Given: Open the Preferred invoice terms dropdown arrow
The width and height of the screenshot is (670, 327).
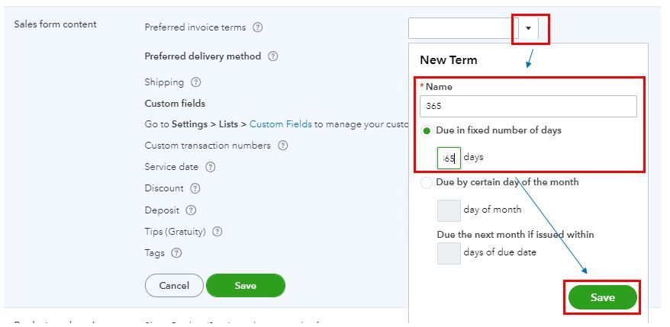Looking at the screenshot, I should click(529, 28).
